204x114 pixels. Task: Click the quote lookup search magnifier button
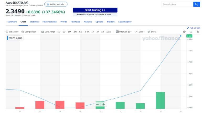196,4
